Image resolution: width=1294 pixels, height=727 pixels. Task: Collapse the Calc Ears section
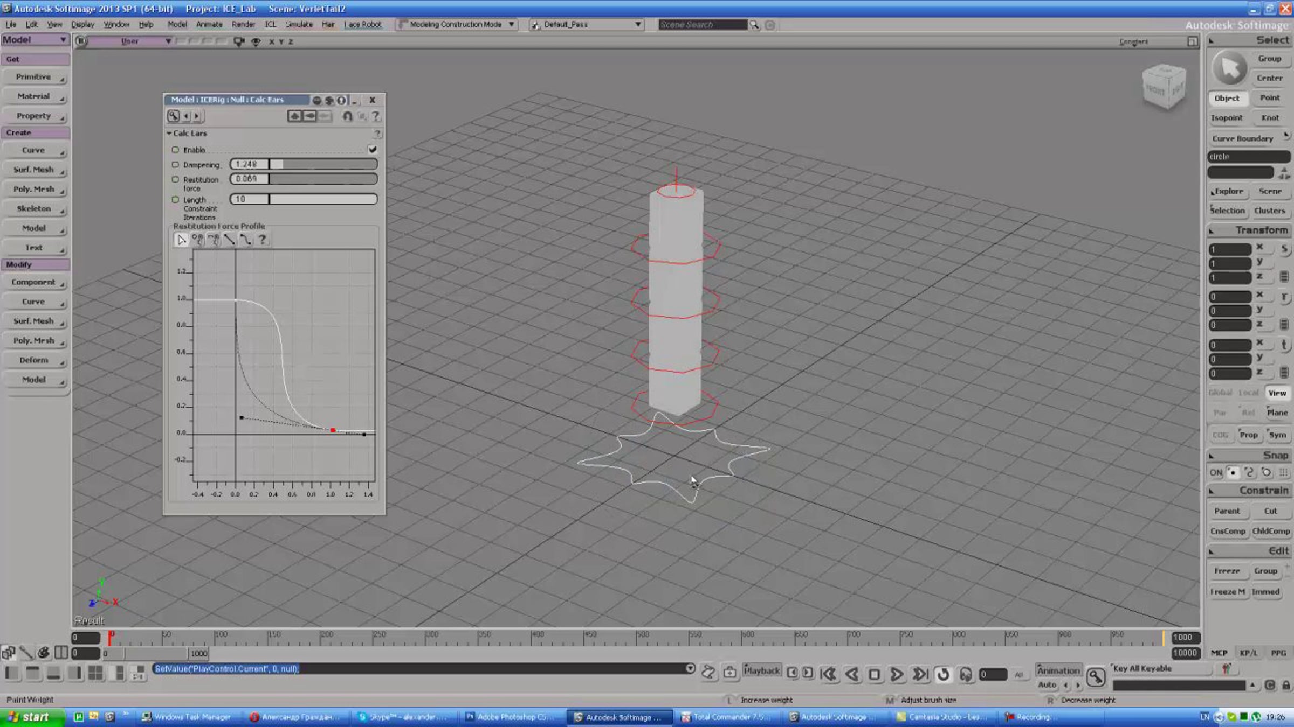[x=169, y=133]
